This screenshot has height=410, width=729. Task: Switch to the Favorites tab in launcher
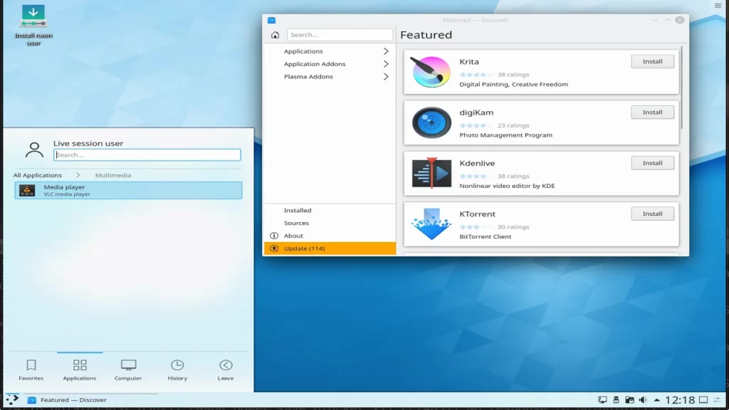[31, 369]
